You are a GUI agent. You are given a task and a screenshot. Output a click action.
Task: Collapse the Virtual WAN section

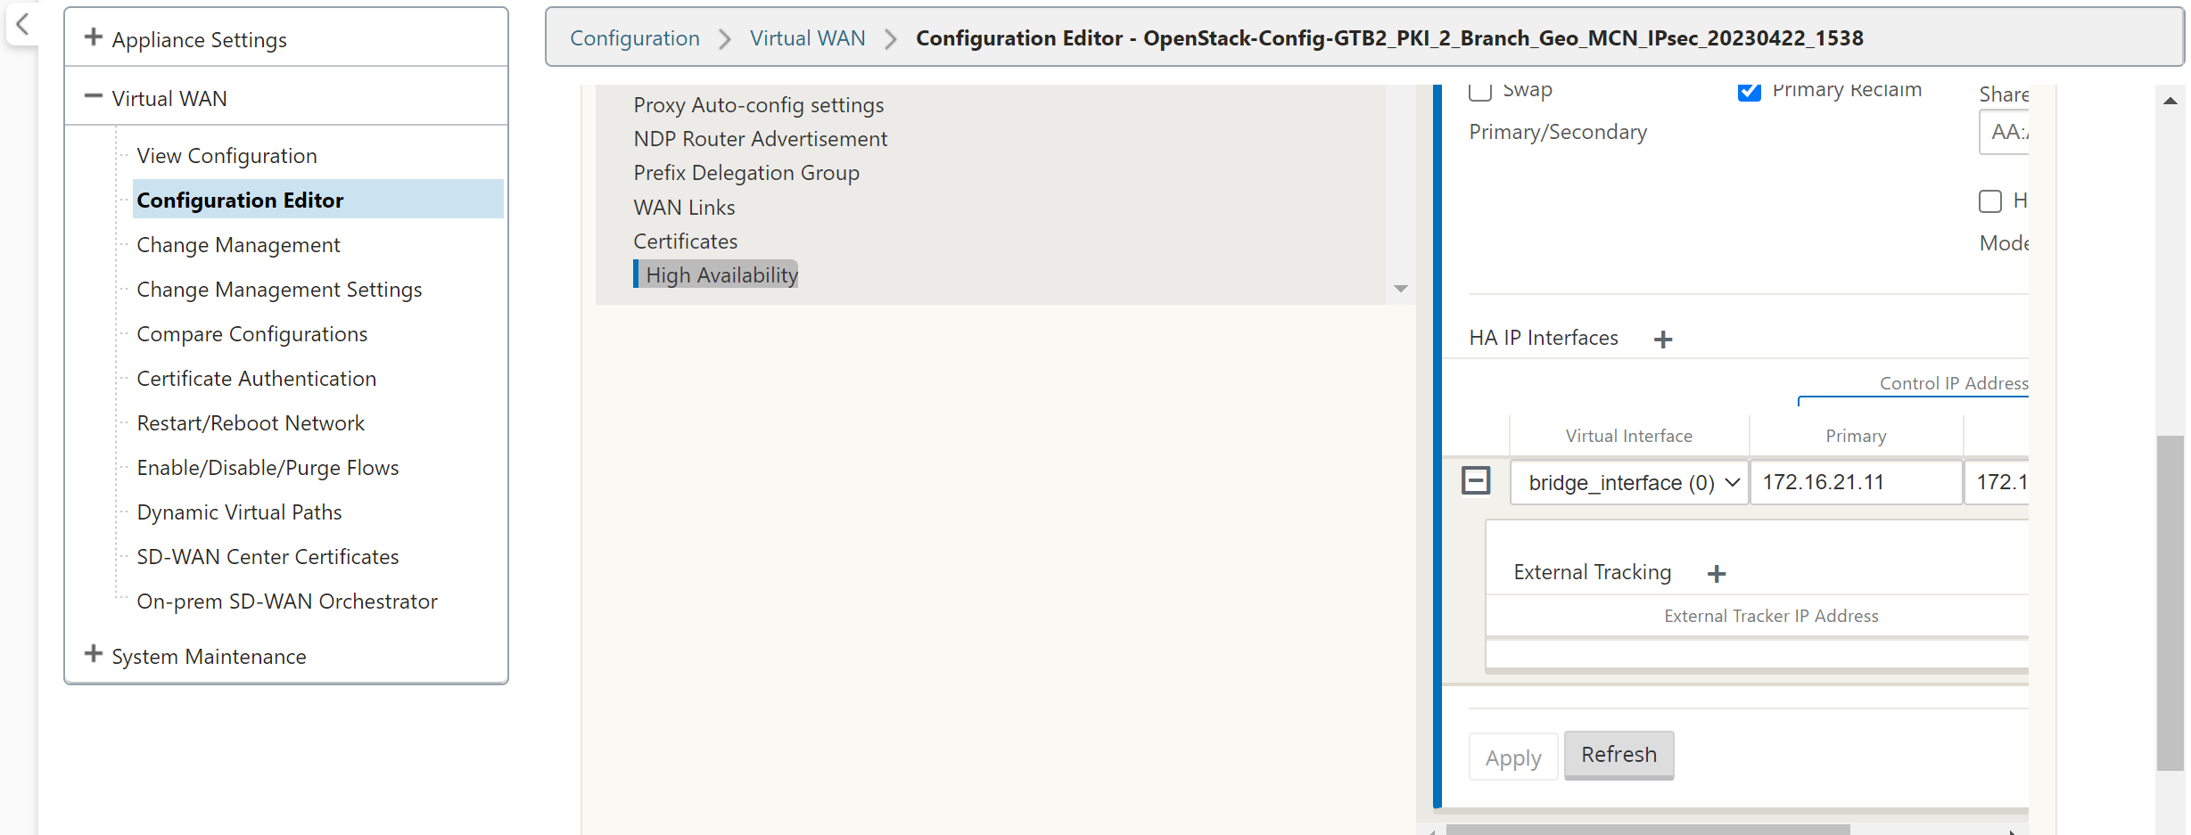coord(93,96)
